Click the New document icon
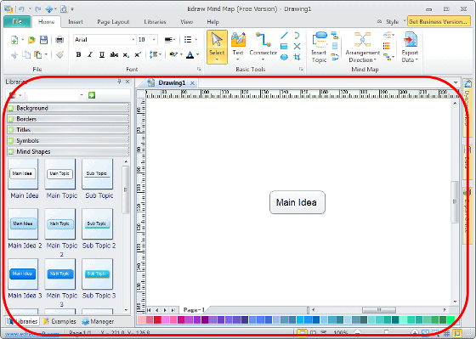Viewport: 476px width, 339px height. coord(14,40)
